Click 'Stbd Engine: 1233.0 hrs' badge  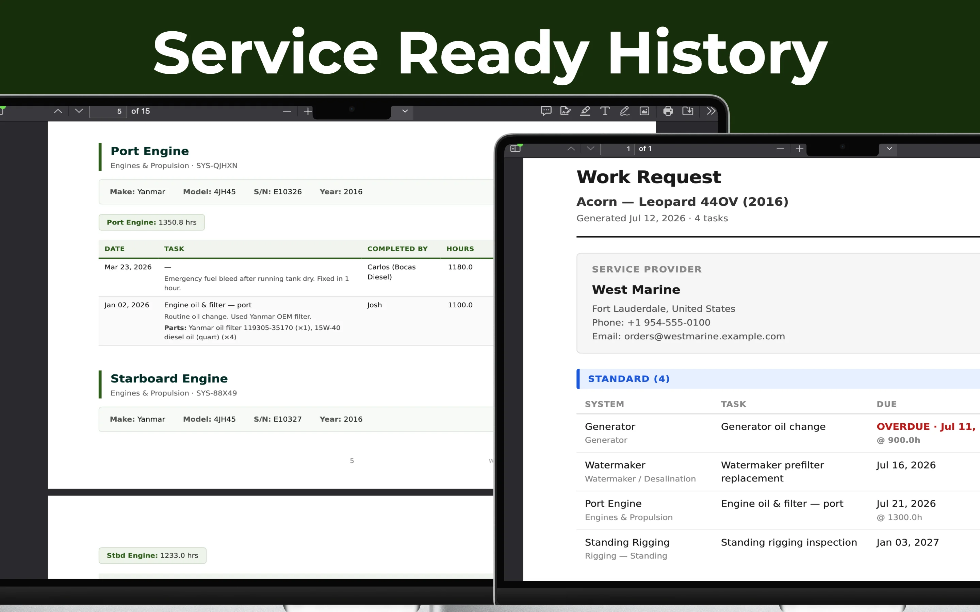[152, 555]
